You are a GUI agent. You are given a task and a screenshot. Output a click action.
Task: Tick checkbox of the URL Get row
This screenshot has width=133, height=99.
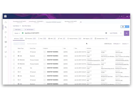(x=14, y=68)
